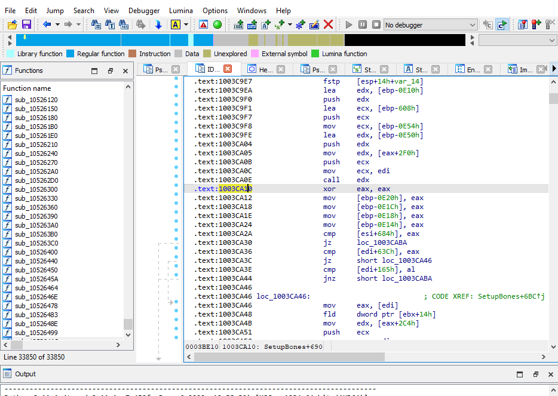Open the No debugger selection combo box
Screen dimensions: 558x396
430,25
